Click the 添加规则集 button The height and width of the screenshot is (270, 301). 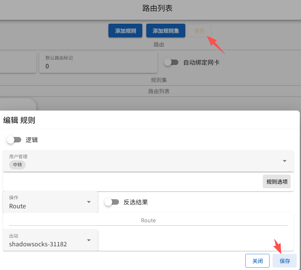pos(166,31)
